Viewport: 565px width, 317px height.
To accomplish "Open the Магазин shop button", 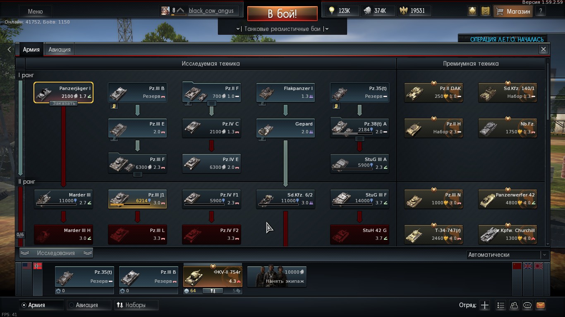I will [x=513, y=11].
